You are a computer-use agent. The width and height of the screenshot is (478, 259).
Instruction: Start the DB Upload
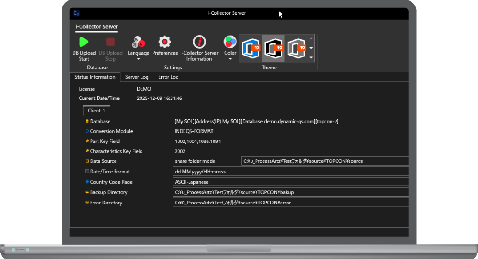pyautogui.click(x=84, y=48)
